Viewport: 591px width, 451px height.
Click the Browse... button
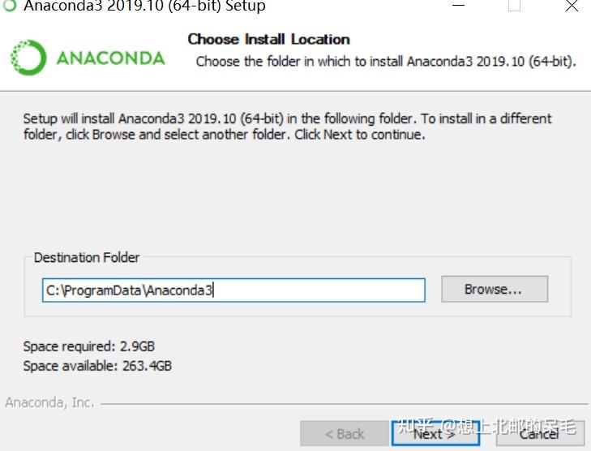point(495,290)
